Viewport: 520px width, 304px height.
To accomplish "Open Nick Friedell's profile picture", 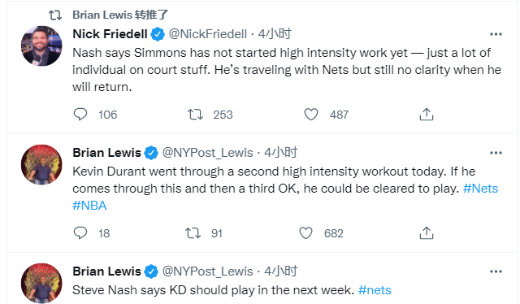I will [x=41, y=46].
